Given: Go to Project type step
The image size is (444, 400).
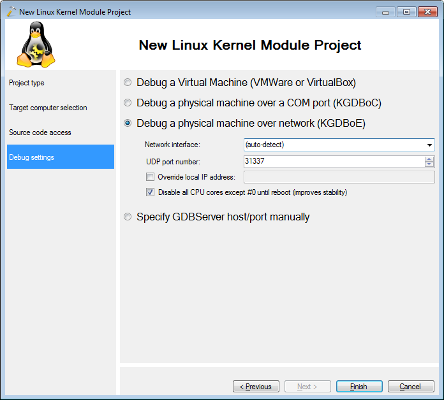Looking at the screenshot, I should coord(61,83).
